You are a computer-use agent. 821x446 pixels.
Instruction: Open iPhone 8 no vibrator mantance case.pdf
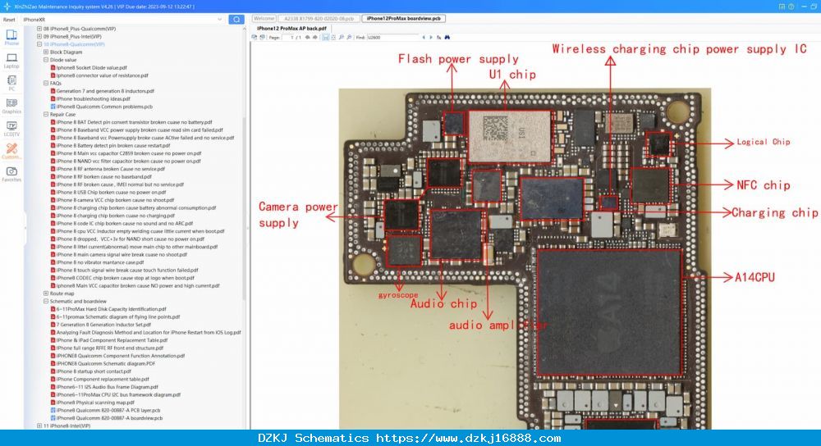100,262
